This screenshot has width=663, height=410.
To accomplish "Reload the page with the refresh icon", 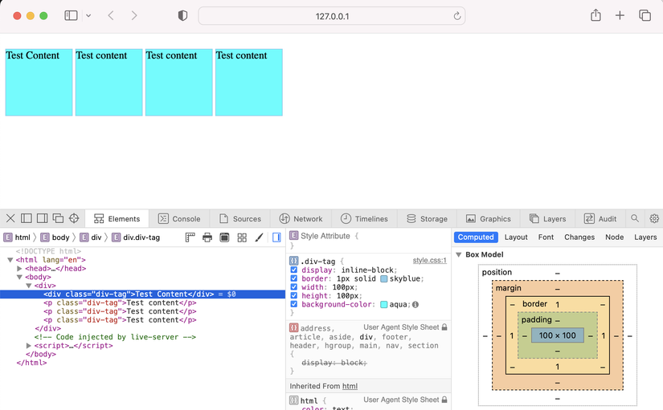I will point(457,16).
